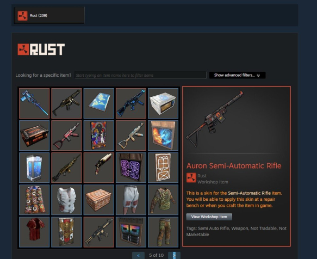Select the double barrel shotgun skin
317x259 pixels.
(99, 168)
